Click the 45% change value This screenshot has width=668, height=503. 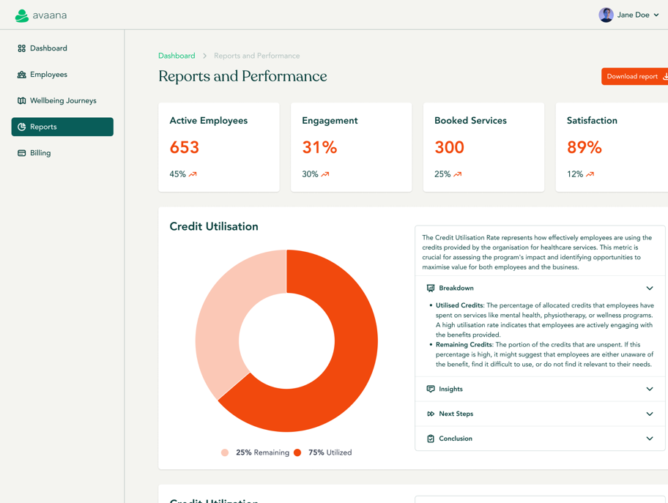(178, 174)
